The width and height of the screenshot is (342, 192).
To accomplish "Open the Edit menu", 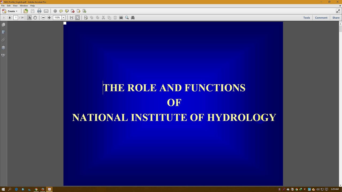I will (x=9, y=6).
